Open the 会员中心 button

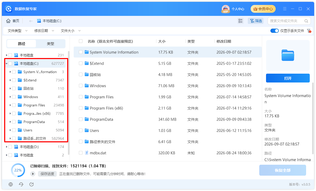[263, 9]
